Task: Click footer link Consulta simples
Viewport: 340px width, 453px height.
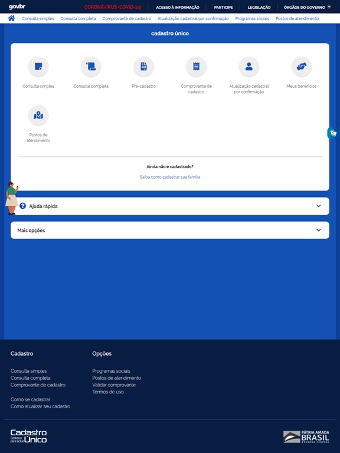Action: click(x=28, y=371)
